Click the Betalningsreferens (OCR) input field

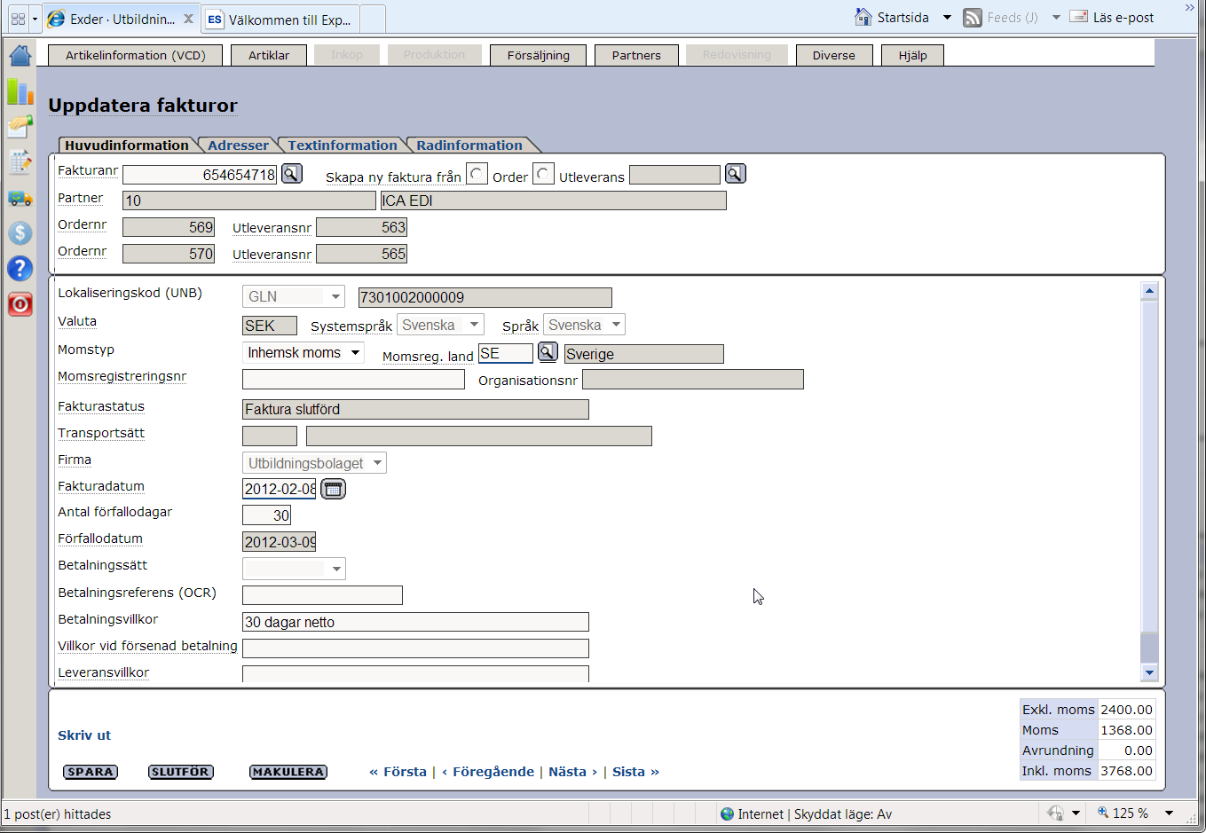[x=322, y=595]
